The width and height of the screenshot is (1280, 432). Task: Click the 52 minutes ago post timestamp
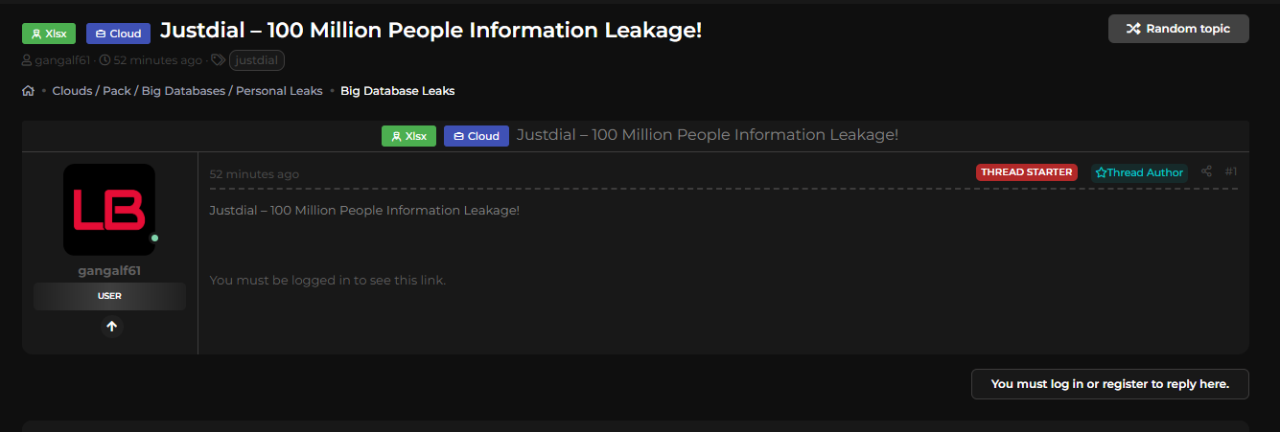click(x=254, y=174)
